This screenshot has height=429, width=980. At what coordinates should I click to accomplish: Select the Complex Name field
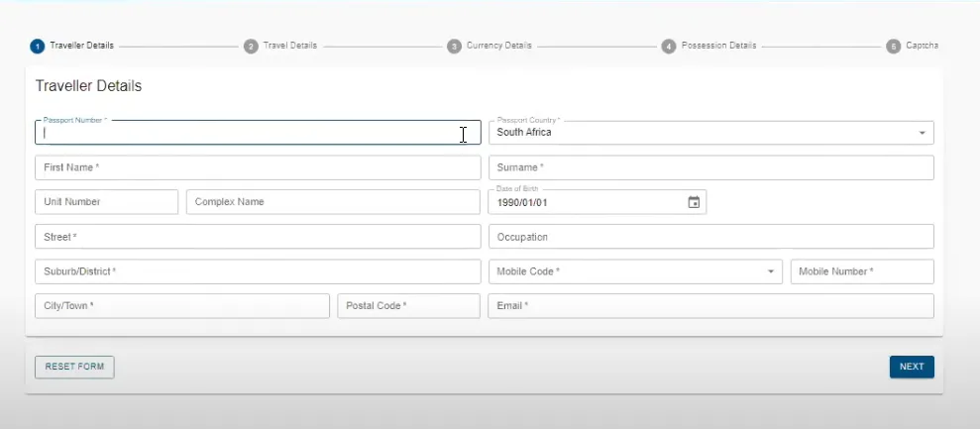[x=333, y=202]
